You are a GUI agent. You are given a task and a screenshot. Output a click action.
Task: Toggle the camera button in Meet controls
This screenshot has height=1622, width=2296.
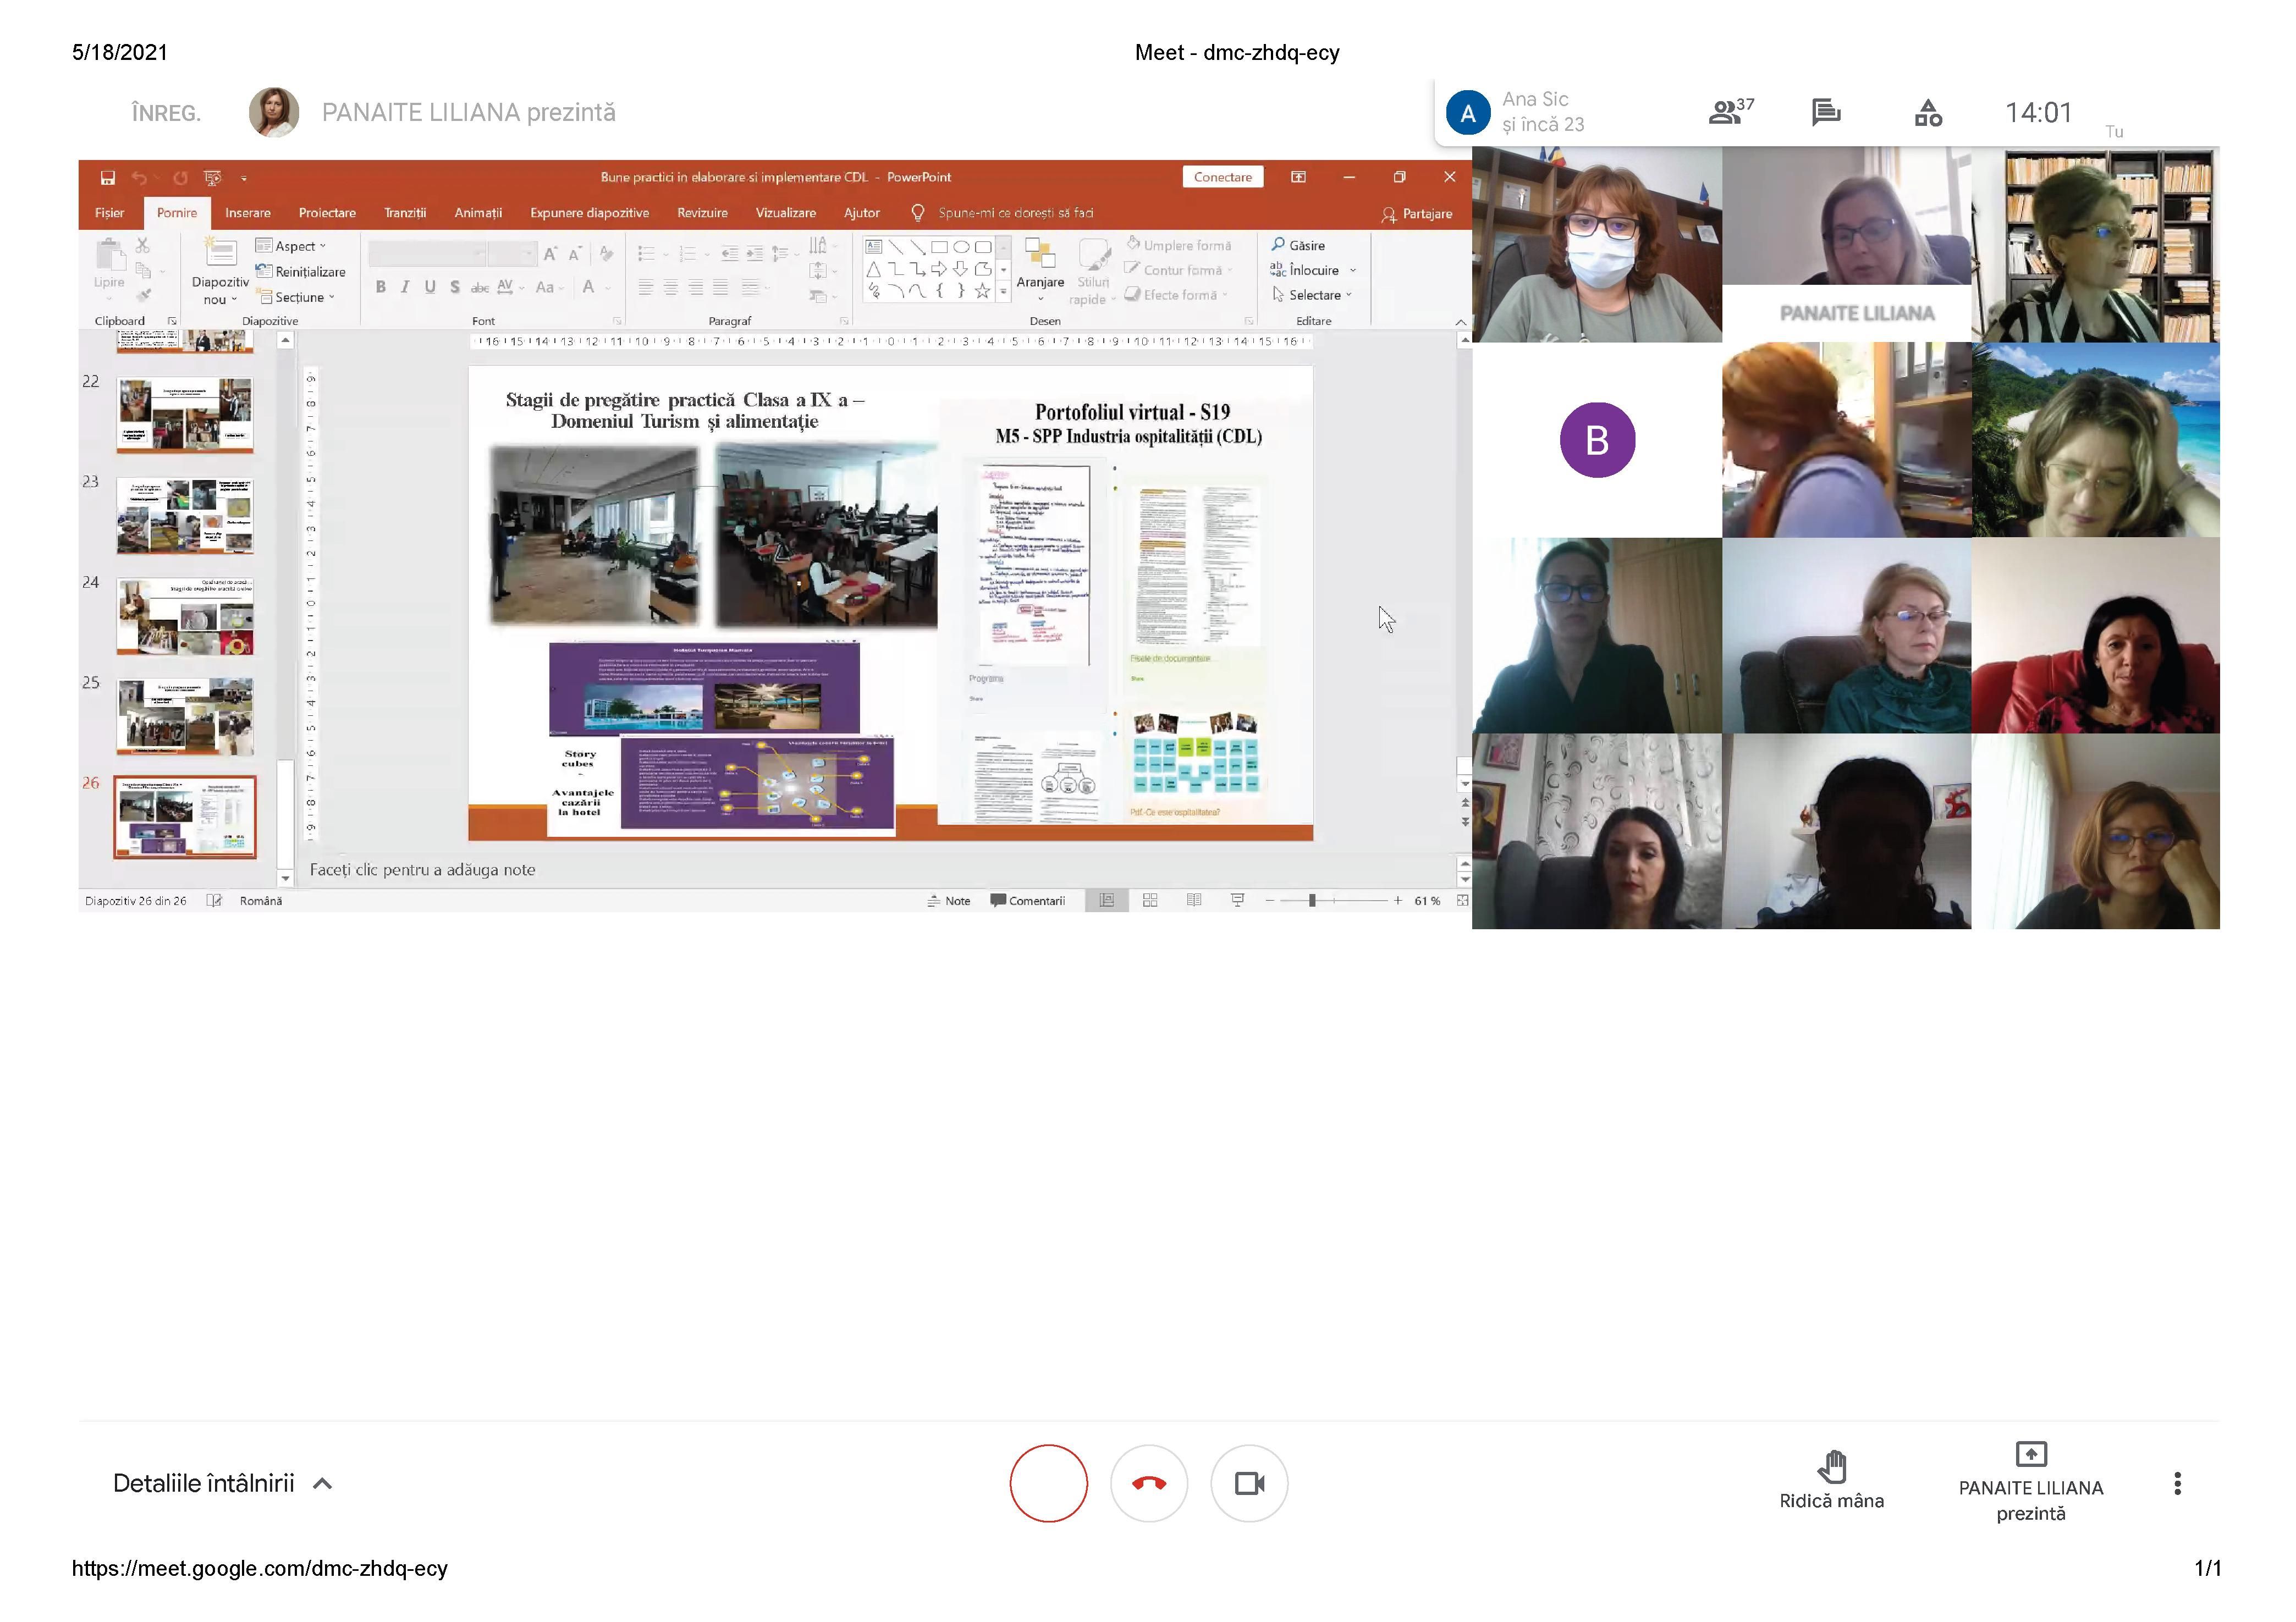pos(1249,1483)
